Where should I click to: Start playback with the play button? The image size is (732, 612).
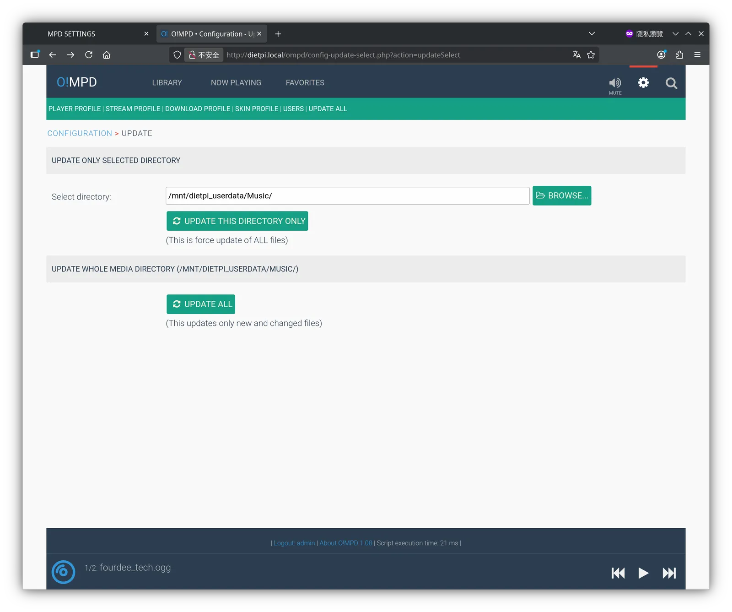pos(643,573)
